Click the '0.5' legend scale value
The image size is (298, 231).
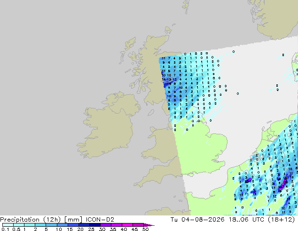click(16, 229)
